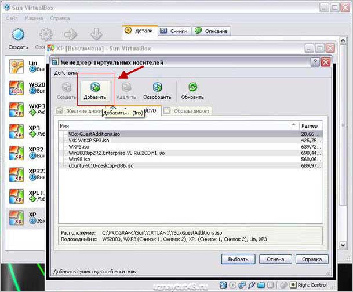
Task: Select the Lin virtual machine icon
Action: click(16, 66)
